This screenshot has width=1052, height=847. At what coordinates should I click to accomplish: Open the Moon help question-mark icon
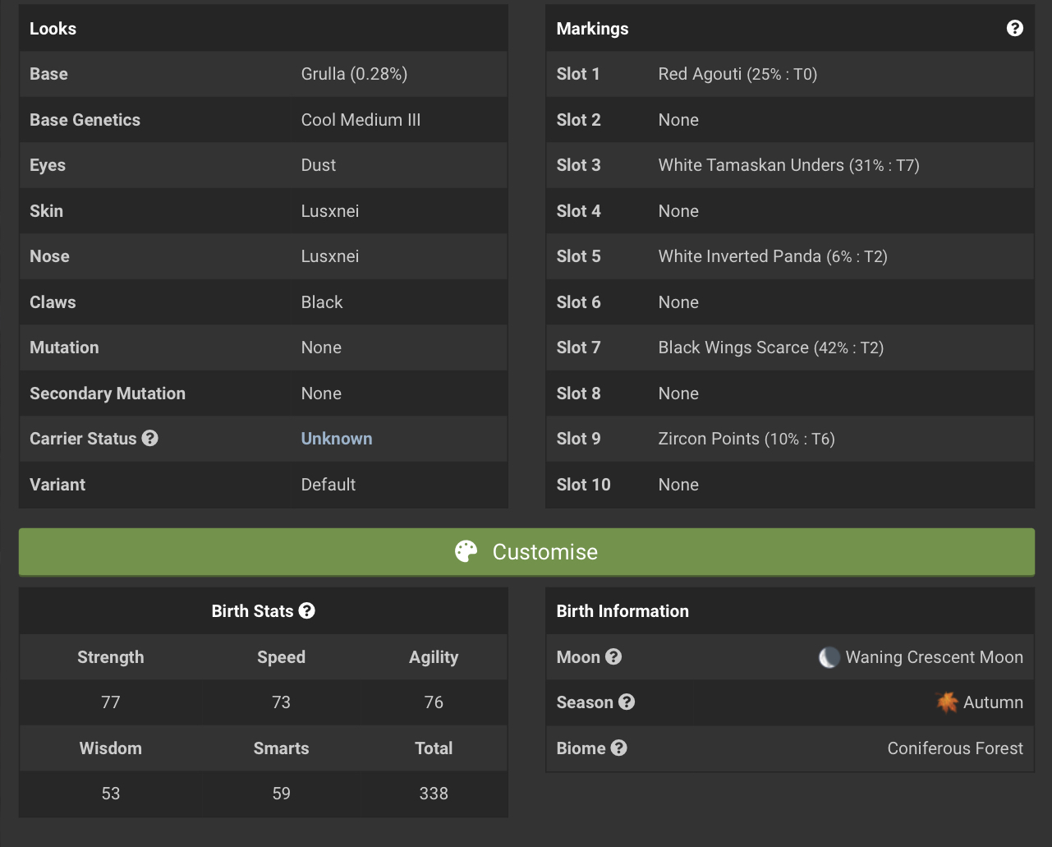[613, 656]
